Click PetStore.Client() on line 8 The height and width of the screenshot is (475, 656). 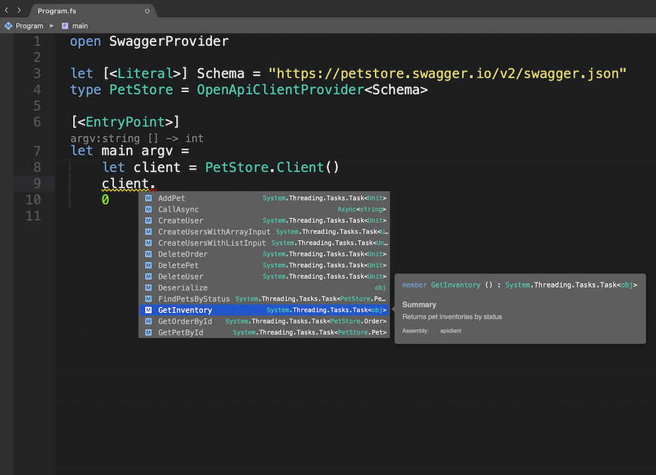pyautogui.click(x=272, y=167)
